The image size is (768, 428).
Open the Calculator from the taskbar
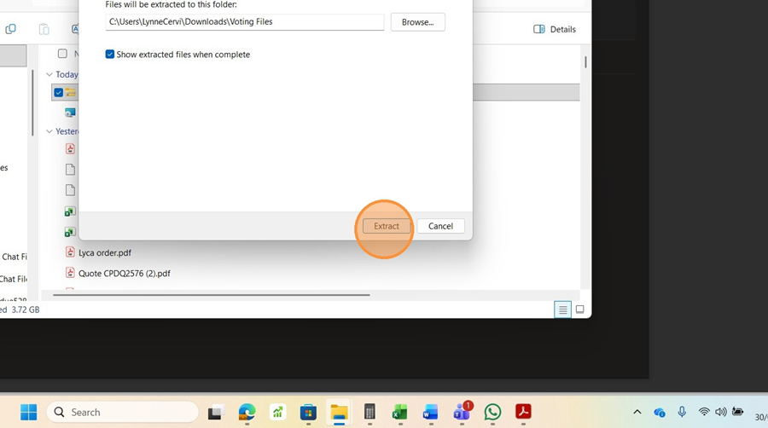[x=369, y=413]
